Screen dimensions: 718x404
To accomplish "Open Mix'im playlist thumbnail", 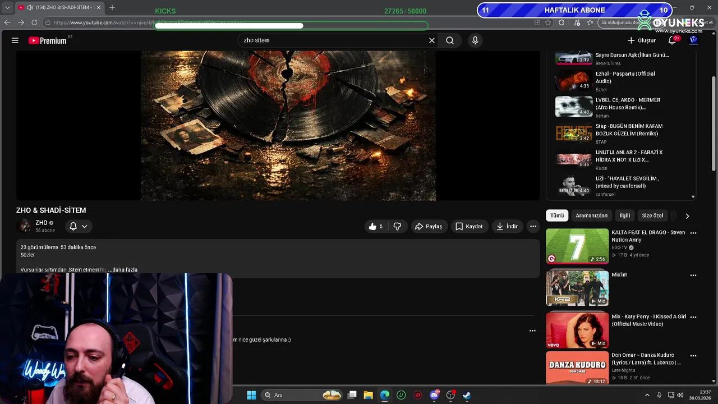I will pyautogui.click(x=577, y=288).
